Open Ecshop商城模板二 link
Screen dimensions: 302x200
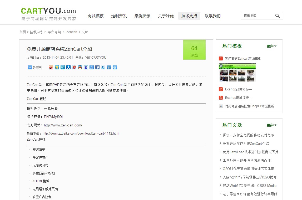tap(239, 98)
